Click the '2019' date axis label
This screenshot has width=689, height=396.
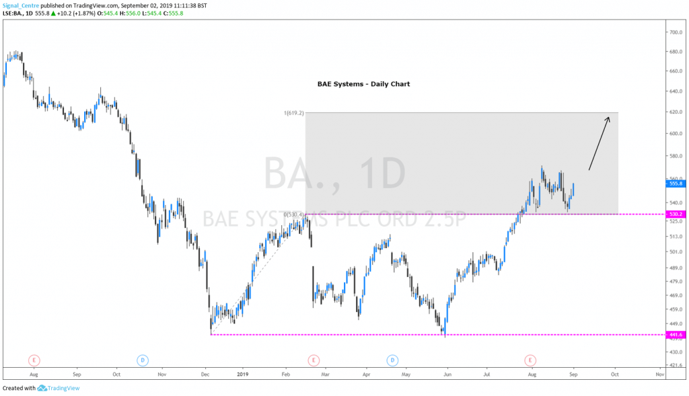click(x=242, y=374)
